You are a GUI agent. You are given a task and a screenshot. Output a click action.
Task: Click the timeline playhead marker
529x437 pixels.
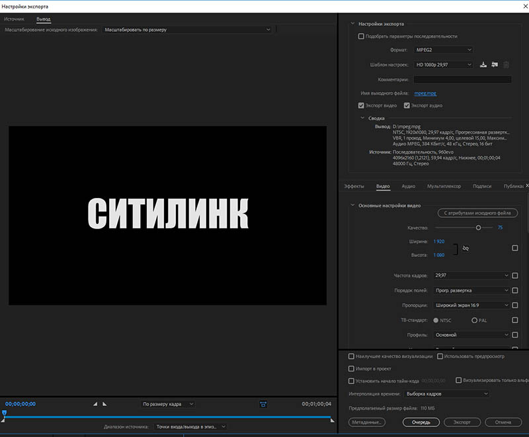(4, 413)
